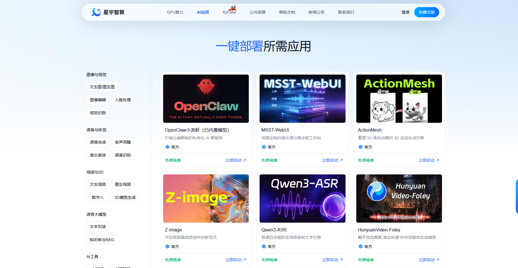Click the Qwen3-ASR card title text
Viewport: 518px width, 268px height.
point(274,230)
